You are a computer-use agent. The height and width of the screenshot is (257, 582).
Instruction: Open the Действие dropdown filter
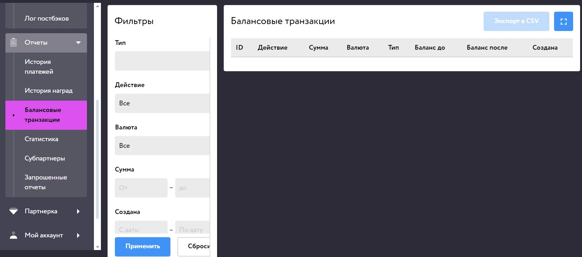pyautogui.click(x=162, y=103)
